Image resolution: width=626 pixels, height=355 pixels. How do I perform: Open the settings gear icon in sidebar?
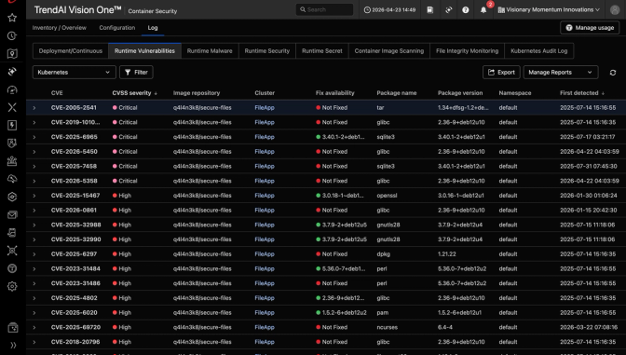(x=12, y=286)
